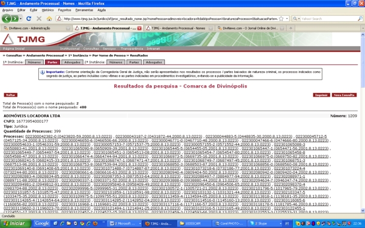This screenshot has height=228, width=365.
Task: Select 1ª Instância Partes tab
Action: (x=52, y=62)
